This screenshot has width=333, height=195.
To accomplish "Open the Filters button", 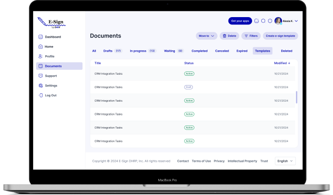I will click(251, 36).
